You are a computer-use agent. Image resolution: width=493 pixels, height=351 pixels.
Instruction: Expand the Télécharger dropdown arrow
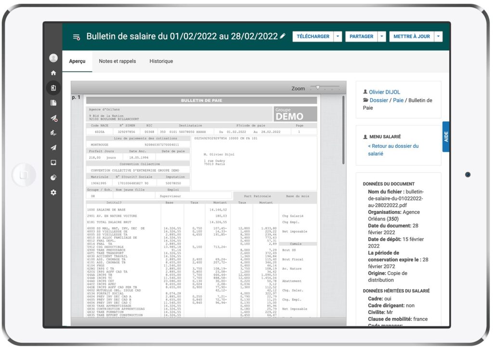click(x=338, y=37)
